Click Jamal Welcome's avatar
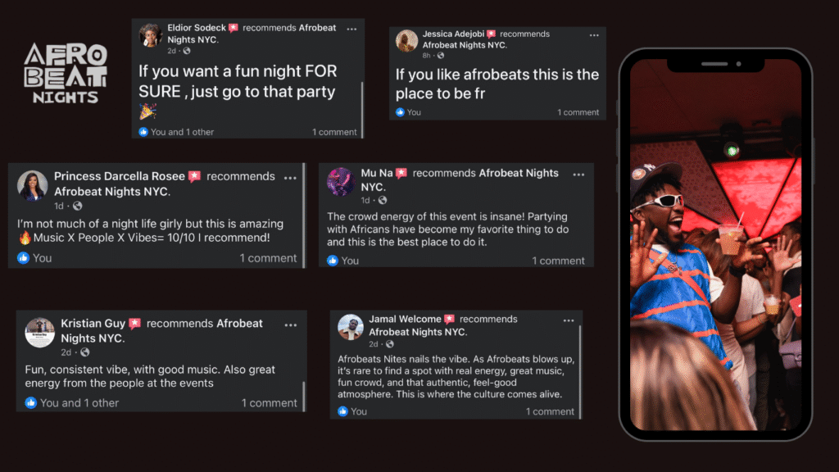The width and height of the screenshot is (839, 472). click(351, 326)
